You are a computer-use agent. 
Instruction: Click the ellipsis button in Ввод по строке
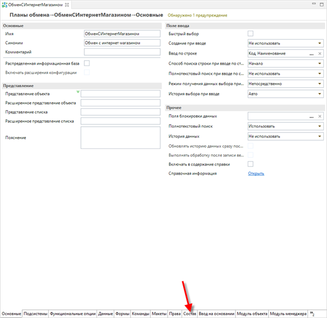pyautogui.click(x=312, y=54)
